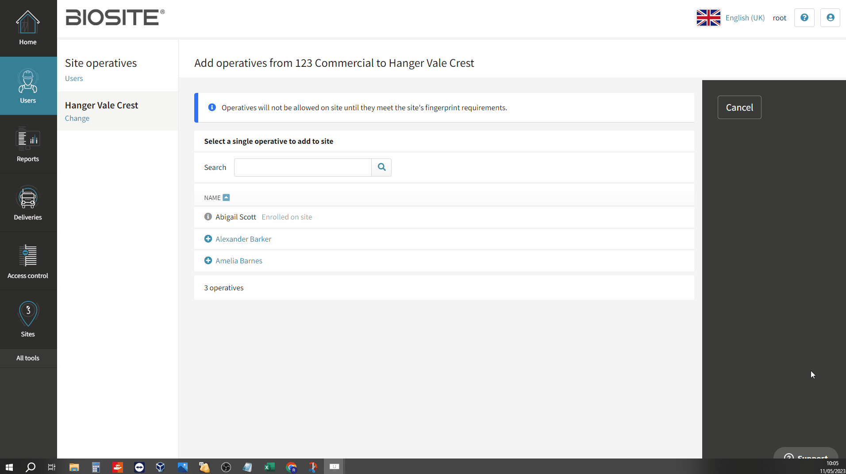Screen dimensions: 846x474
Task: Change language from English (UK)
Action: [x=745, y=18]
